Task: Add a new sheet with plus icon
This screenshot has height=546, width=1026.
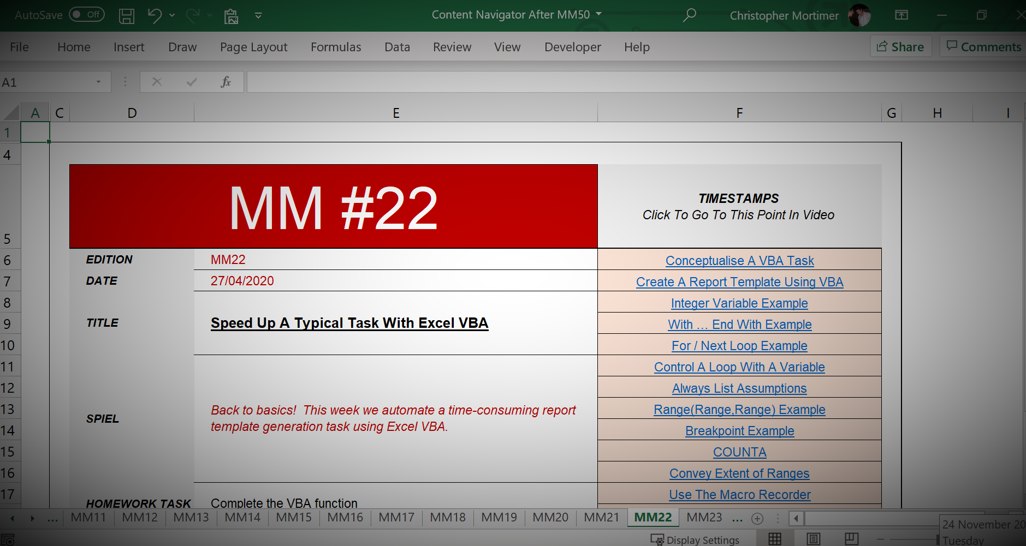Action: (x=757, y=518)
